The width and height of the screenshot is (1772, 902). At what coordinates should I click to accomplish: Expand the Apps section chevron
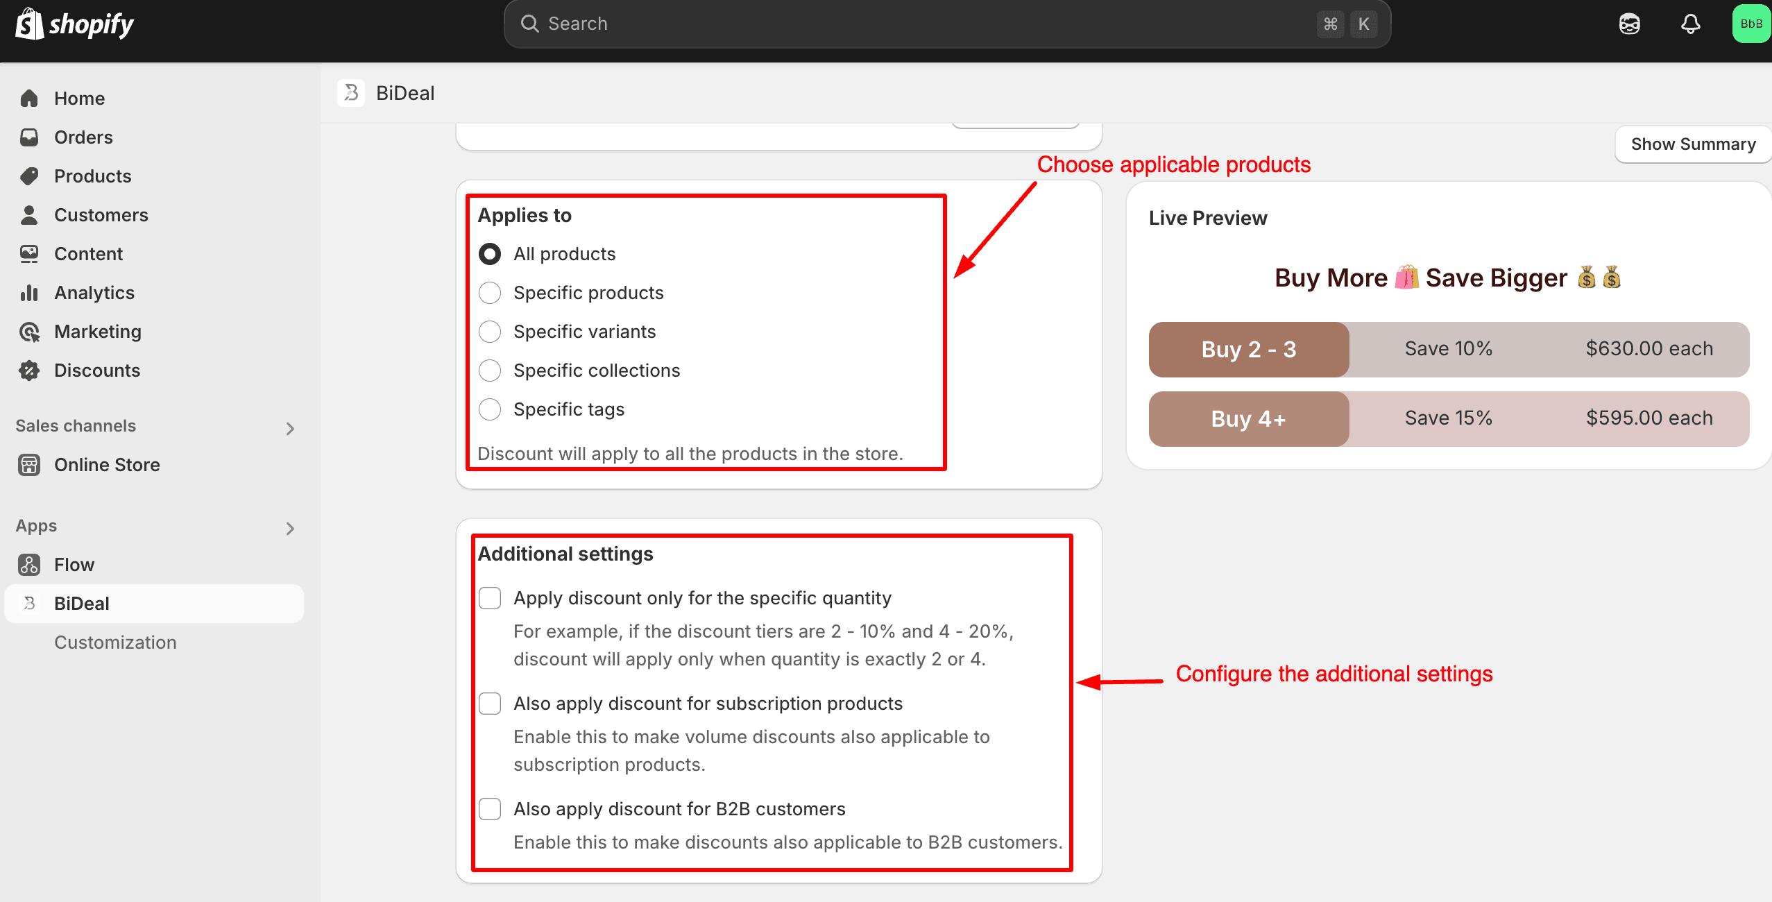[290, 528]
